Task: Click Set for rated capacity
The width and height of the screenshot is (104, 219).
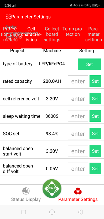Action: tap(95, 81)
